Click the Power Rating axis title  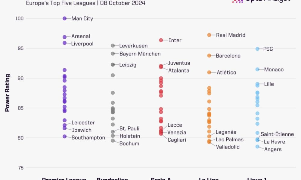[8, 93]
